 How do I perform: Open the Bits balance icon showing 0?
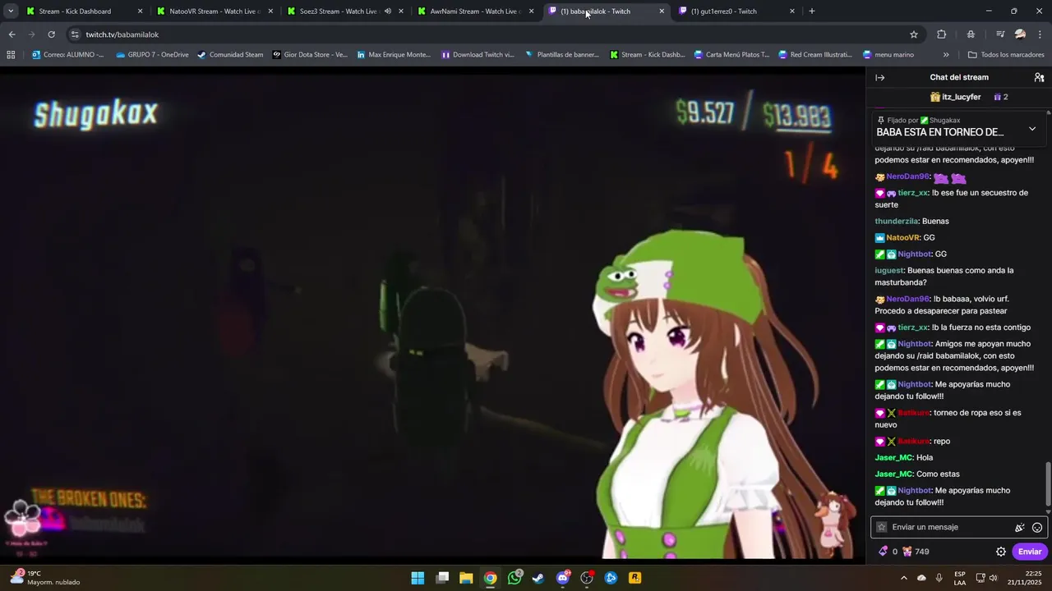pyautogui.click(x=888, y=552)
